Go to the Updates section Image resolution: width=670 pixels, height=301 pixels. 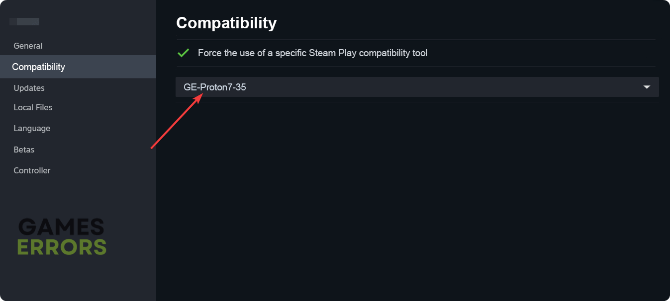(29, 88)
